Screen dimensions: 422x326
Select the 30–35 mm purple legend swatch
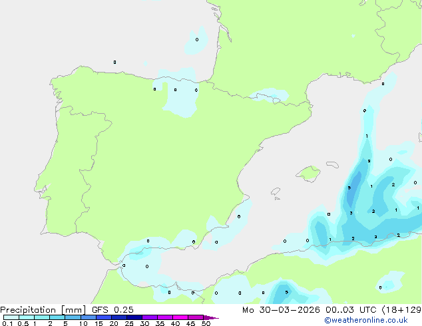[150, 317]
